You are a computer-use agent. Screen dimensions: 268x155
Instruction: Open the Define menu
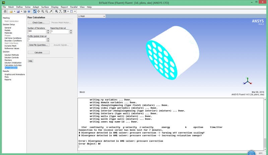19,7
